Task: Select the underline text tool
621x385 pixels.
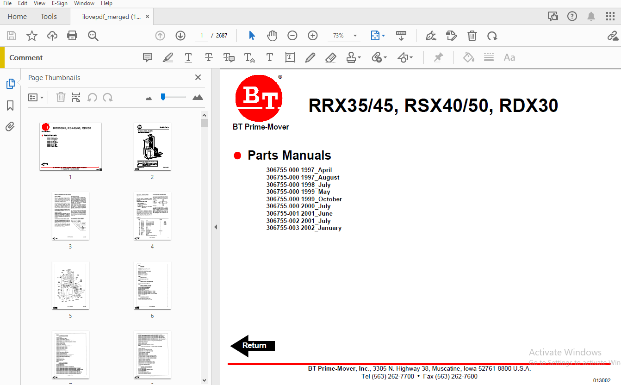Action: tap(188, 57)
